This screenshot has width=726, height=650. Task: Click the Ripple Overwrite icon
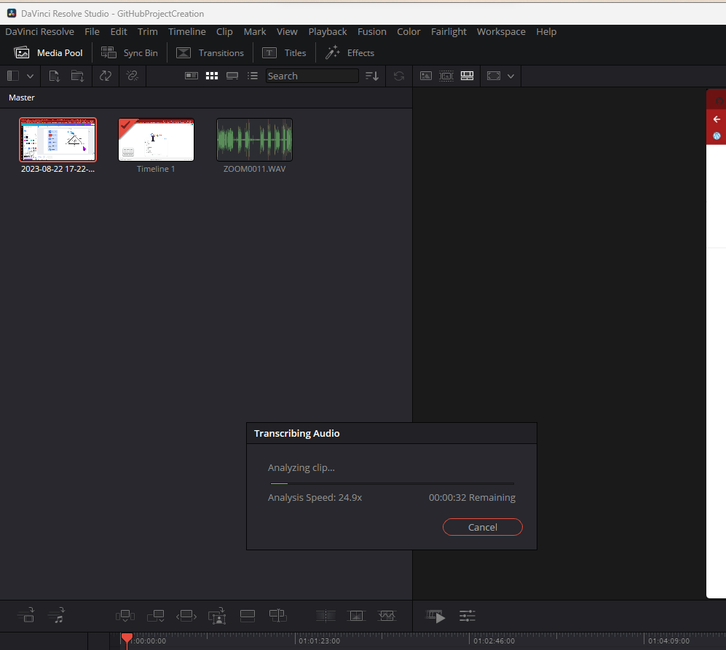pos(186,616)
